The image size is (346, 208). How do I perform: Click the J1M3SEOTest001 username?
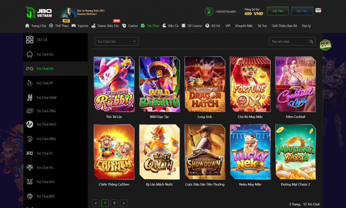pos(226,12)
